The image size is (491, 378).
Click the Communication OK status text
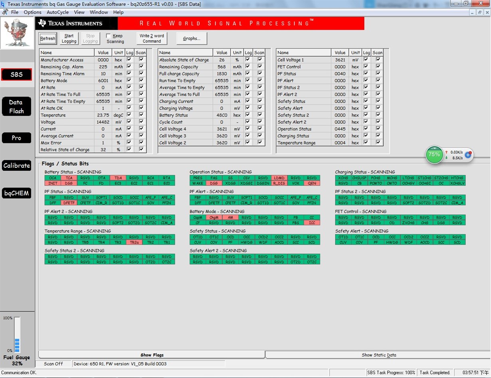click(19, 373)
